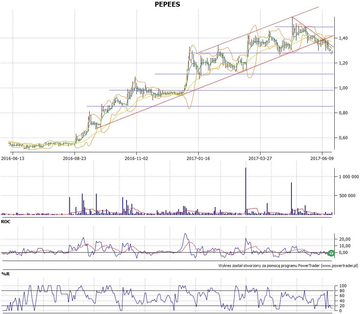Click the %R indicator heading

point(6,274)
